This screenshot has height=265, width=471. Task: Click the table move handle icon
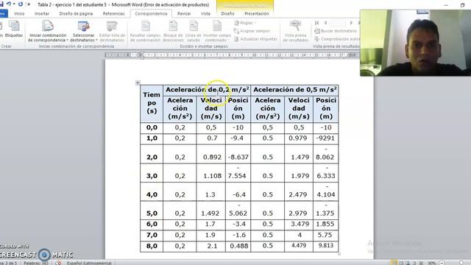[138, 82]
